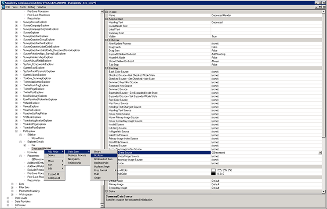Select the VoucherExplorer tree item
Image resolution: width=327 pixels, height=209 pixels.
pyautogui.click(x=32, y=110)
